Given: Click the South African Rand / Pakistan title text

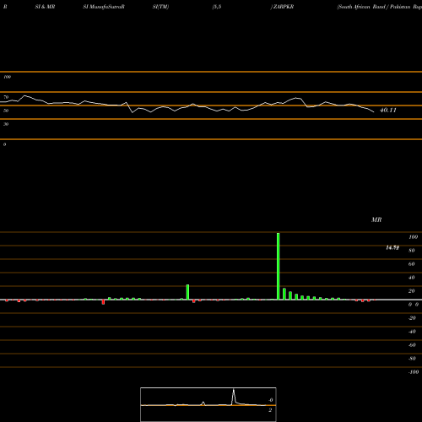Looking at the screenshot, I should pos(380,7).
